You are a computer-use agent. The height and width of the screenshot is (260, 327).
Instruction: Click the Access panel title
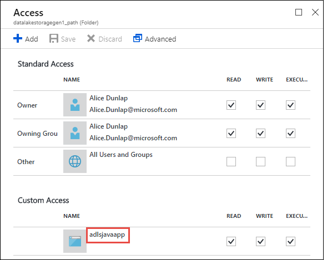[x=28, y=13]
